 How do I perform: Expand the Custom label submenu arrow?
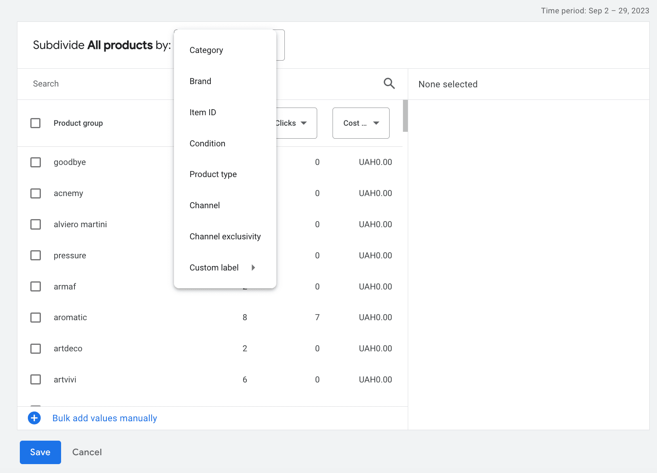coord(253,268)
